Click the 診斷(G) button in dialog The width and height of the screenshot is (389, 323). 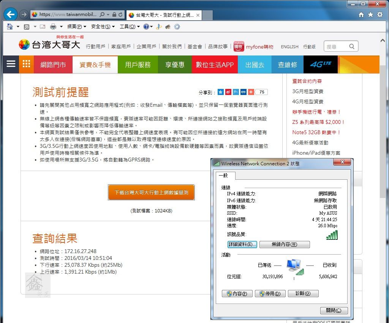pos(303,293)
